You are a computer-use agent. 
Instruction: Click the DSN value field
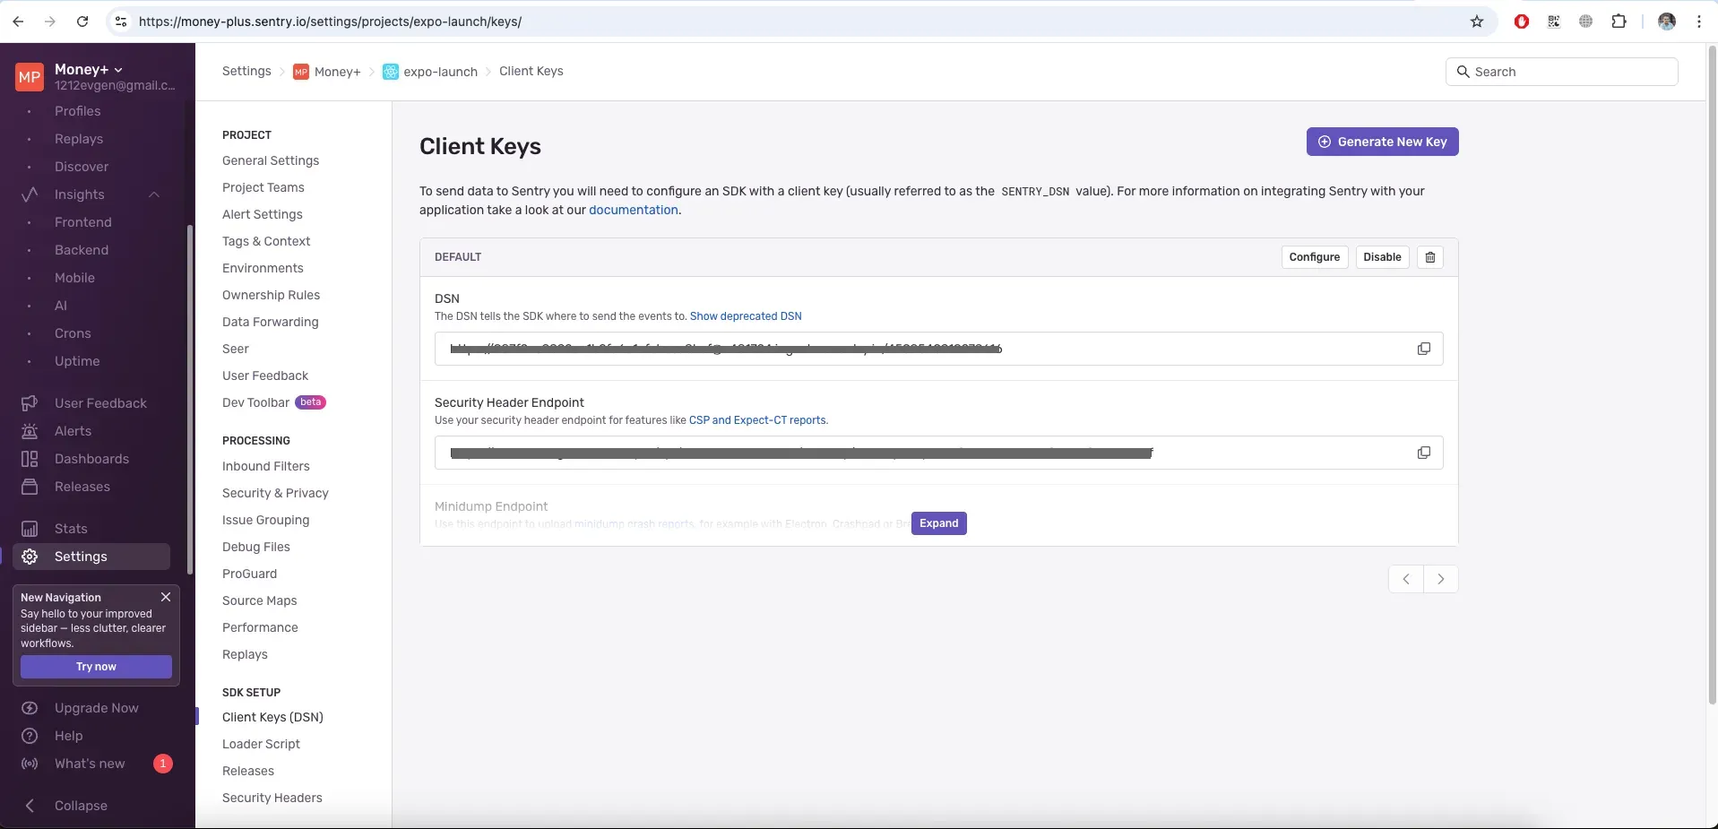[x=938, y=349]
